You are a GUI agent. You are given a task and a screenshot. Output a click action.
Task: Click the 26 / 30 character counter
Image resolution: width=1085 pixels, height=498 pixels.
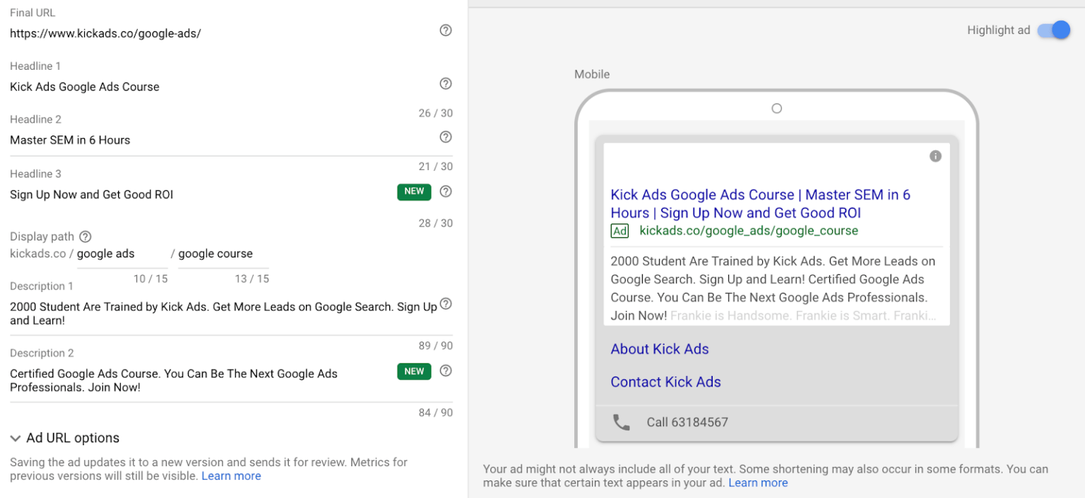tap(436, 113)
